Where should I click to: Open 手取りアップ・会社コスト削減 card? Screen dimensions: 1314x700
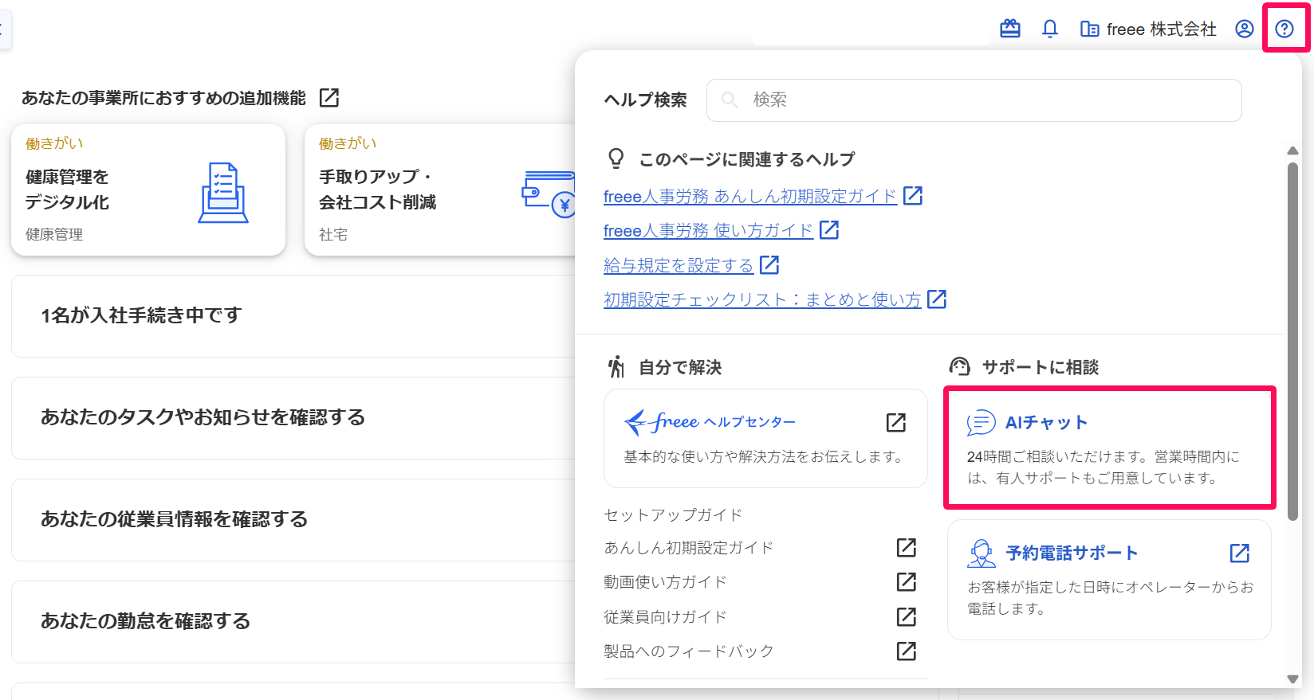pos(440,190)
